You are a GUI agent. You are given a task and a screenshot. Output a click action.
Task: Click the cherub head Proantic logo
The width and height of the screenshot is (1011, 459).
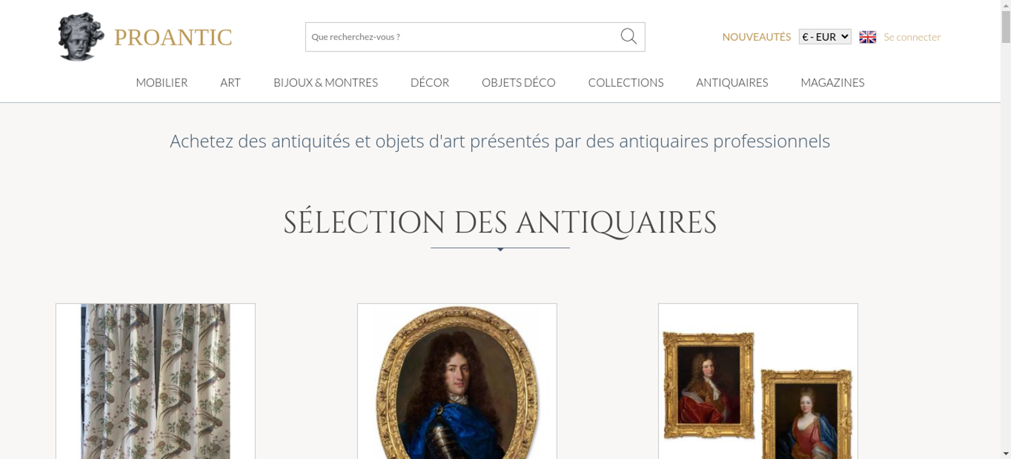(x=81, y=37)
